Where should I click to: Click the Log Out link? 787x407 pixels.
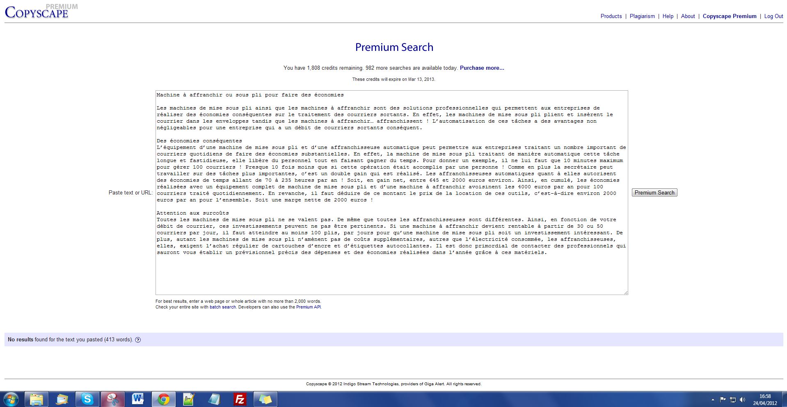coord(773,16)
